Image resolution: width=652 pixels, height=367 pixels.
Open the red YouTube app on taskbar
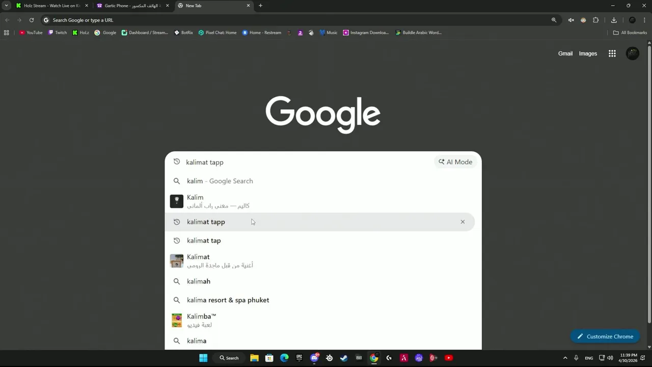click(x=449, y=358)
